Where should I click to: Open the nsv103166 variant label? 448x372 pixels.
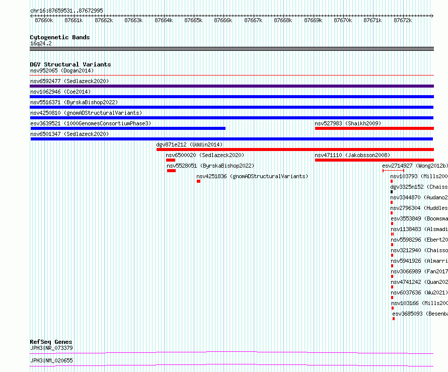coord(419,303)
